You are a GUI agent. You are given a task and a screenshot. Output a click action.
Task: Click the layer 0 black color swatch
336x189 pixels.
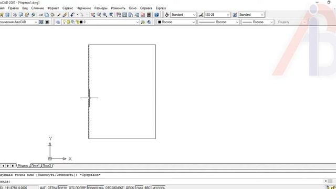81,22
